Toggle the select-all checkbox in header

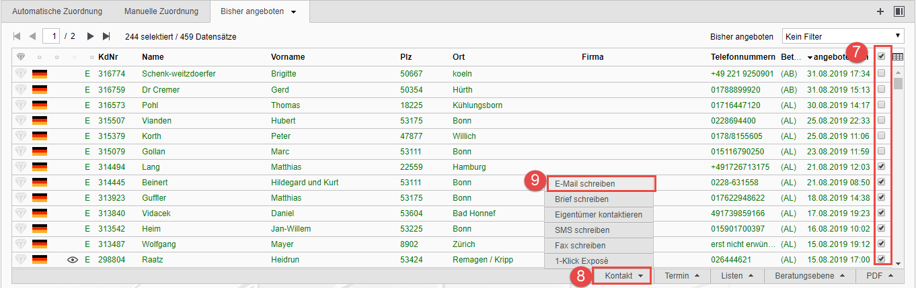pyautogui.click(x=881, y=57)
